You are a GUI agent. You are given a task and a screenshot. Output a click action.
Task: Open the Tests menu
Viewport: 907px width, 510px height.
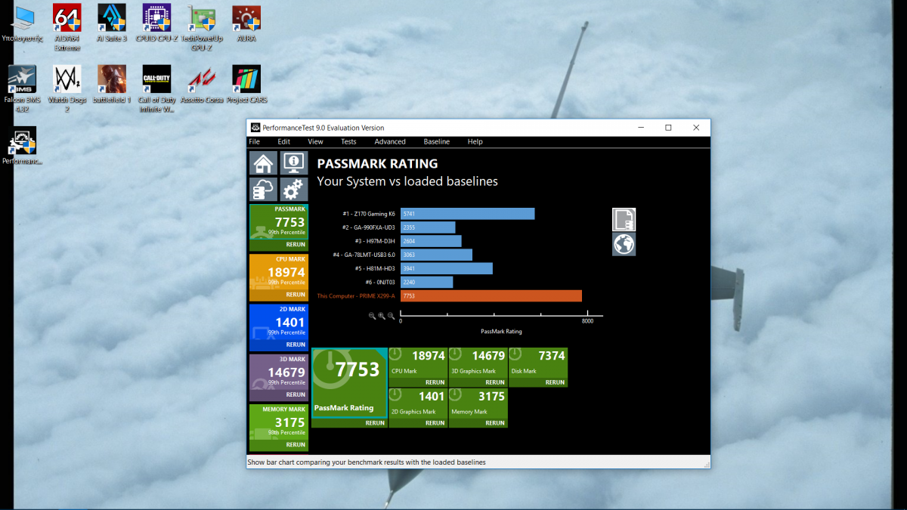tap(348, 141)
